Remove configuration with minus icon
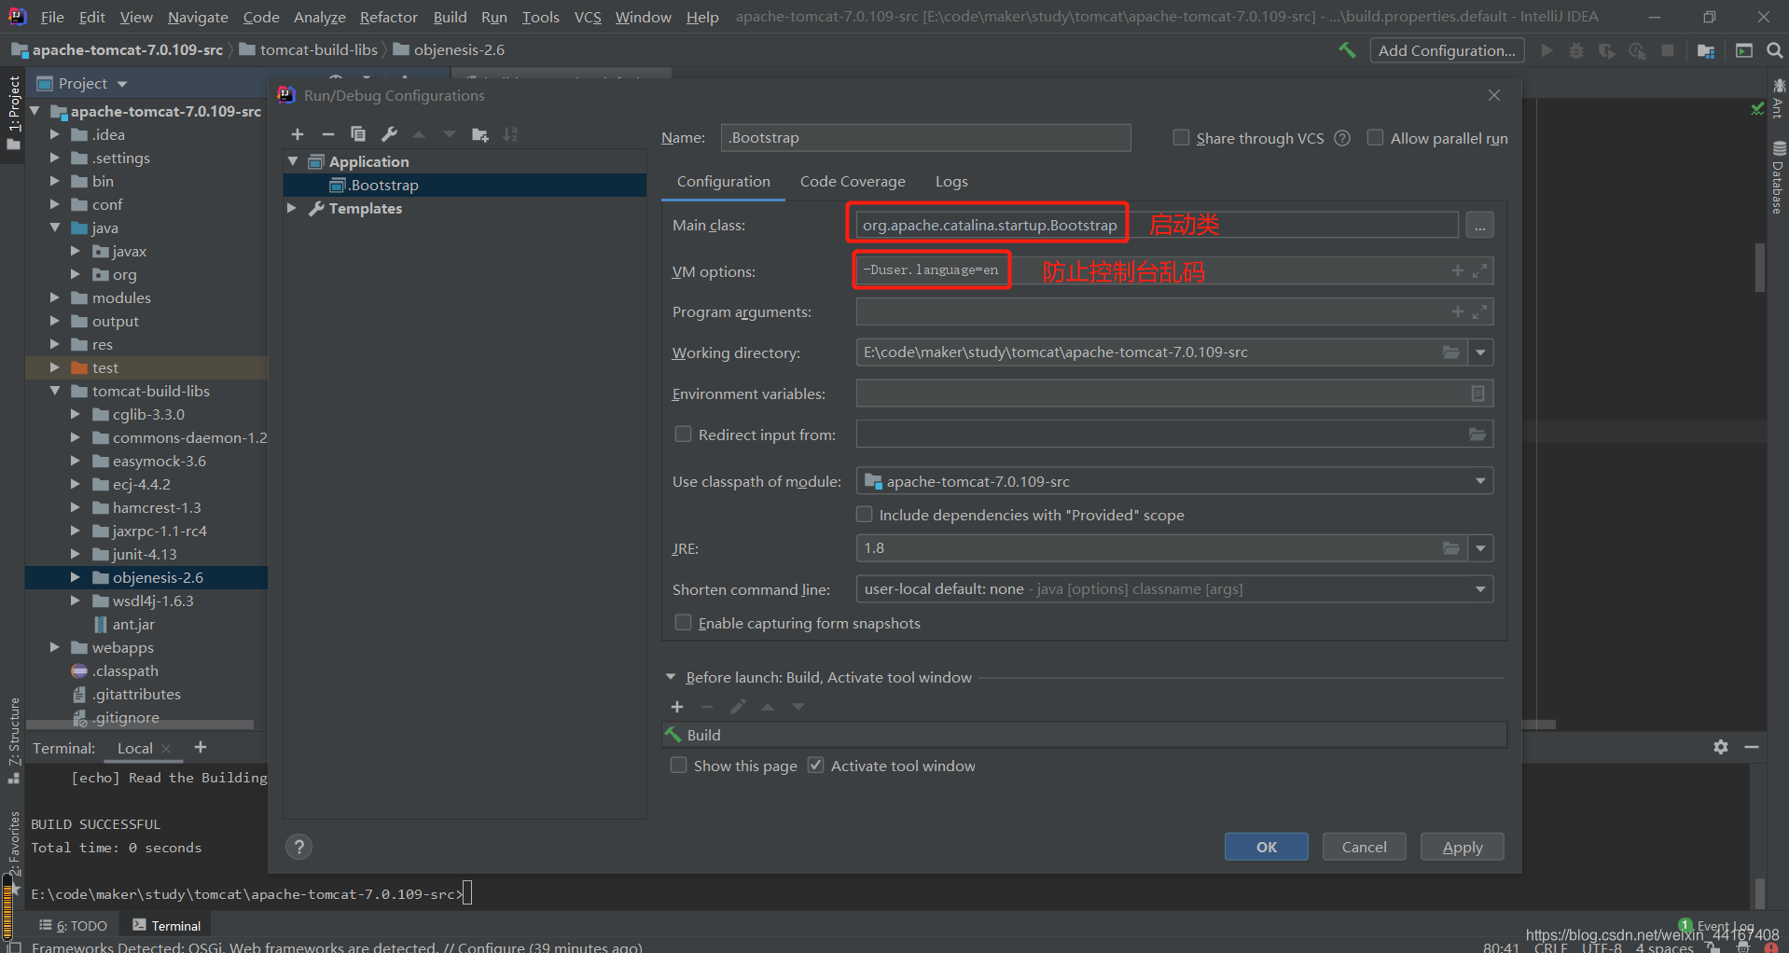Screen dimensions: 1789x953 pyautogui.click(x=327, y=135)
